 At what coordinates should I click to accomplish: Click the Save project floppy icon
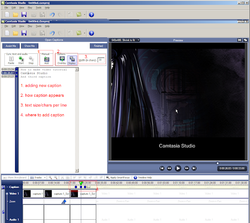click(24, 33)
